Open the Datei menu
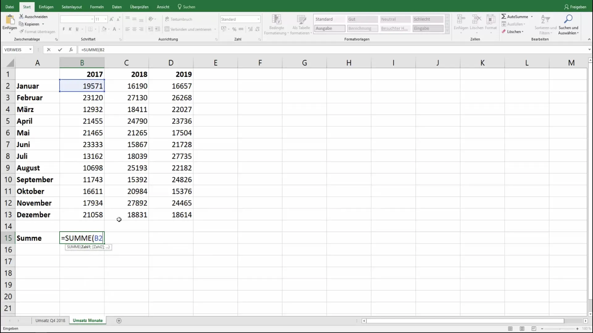Viewport: 593px width, 333px height. (10, 7)
